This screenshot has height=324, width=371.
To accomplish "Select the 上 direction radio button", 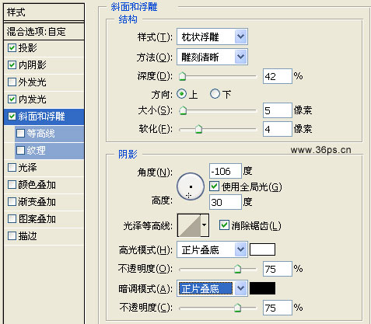I will tap(182, 94).
